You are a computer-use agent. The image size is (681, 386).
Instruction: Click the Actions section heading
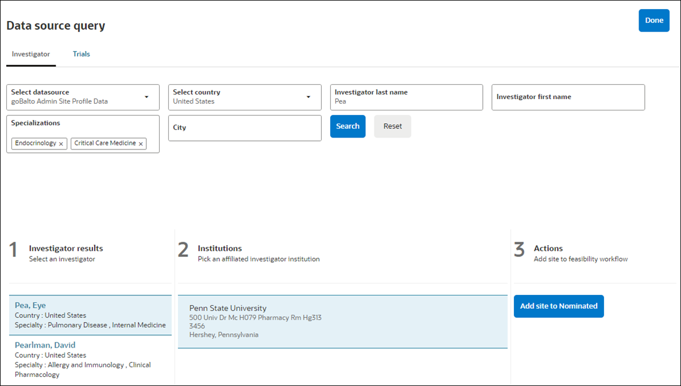tap(548, 248)
